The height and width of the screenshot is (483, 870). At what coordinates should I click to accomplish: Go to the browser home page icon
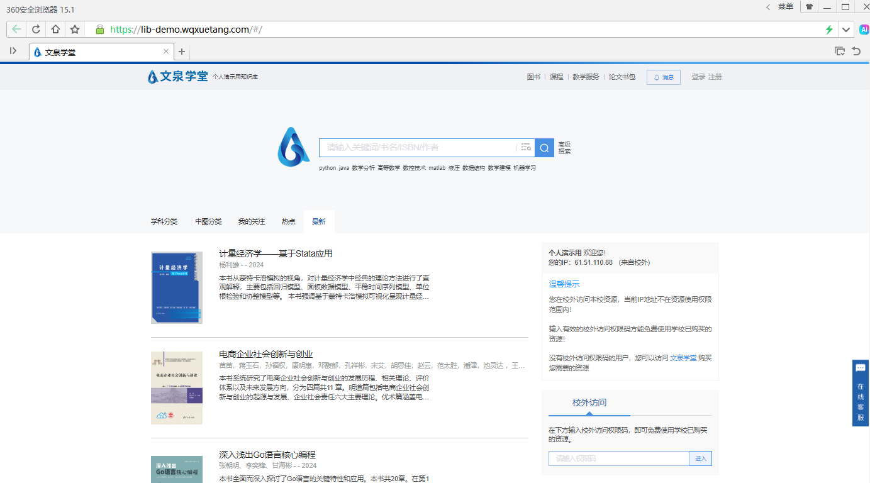tap(55, 30)
